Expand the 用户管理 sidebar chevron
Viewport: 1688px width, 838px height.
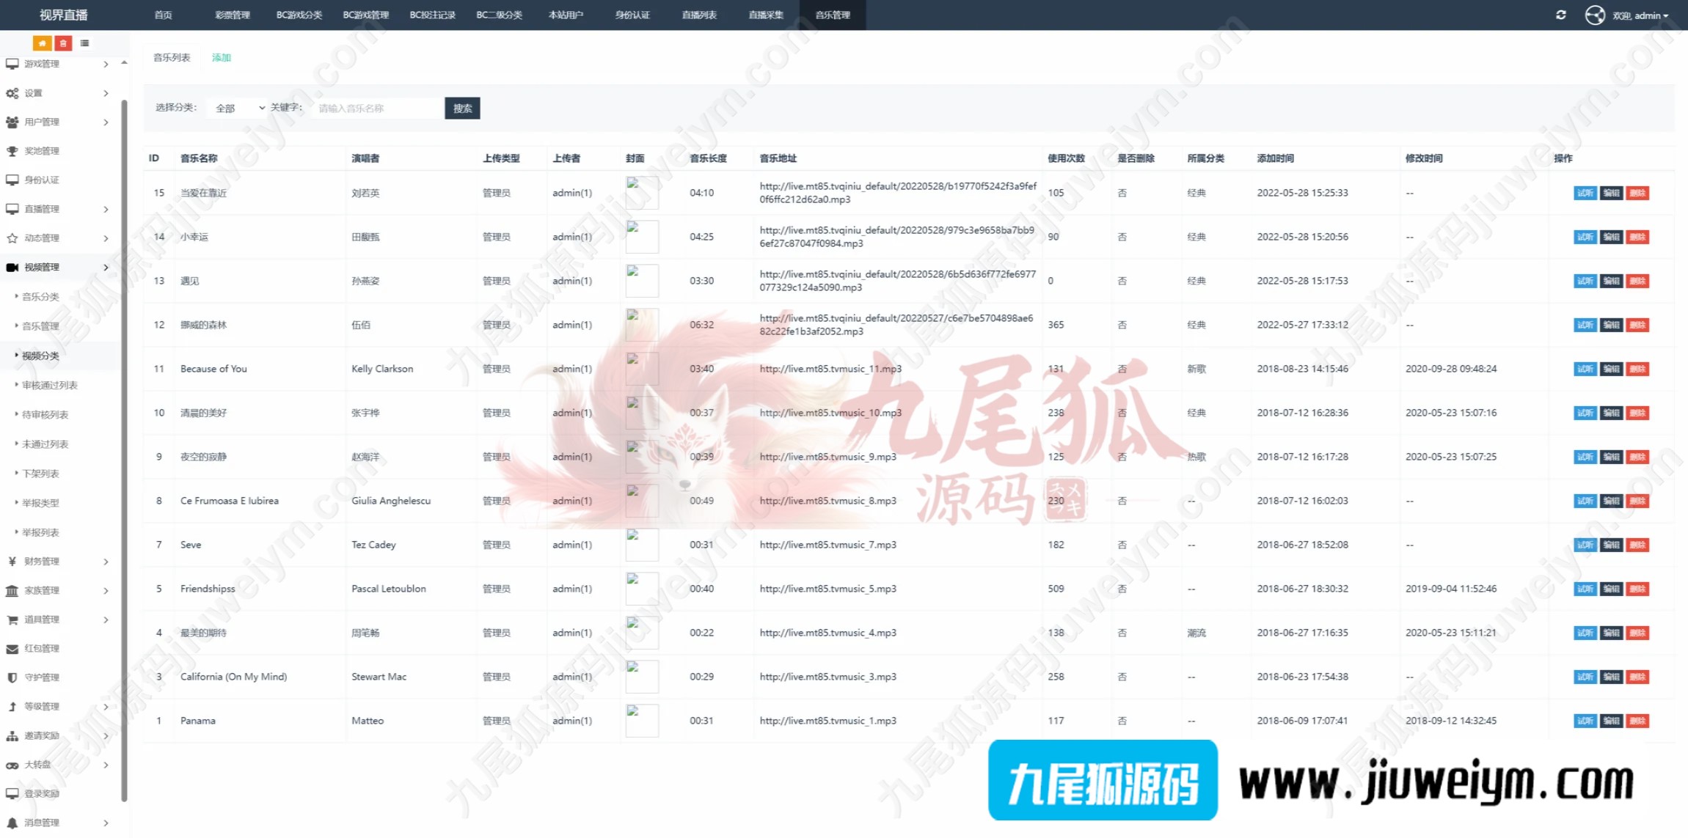click(106, 122)
